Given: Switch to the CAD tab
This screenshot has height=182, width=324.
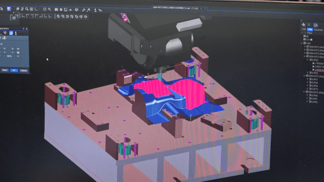Looking at the screenshot, I should [304, 29].
